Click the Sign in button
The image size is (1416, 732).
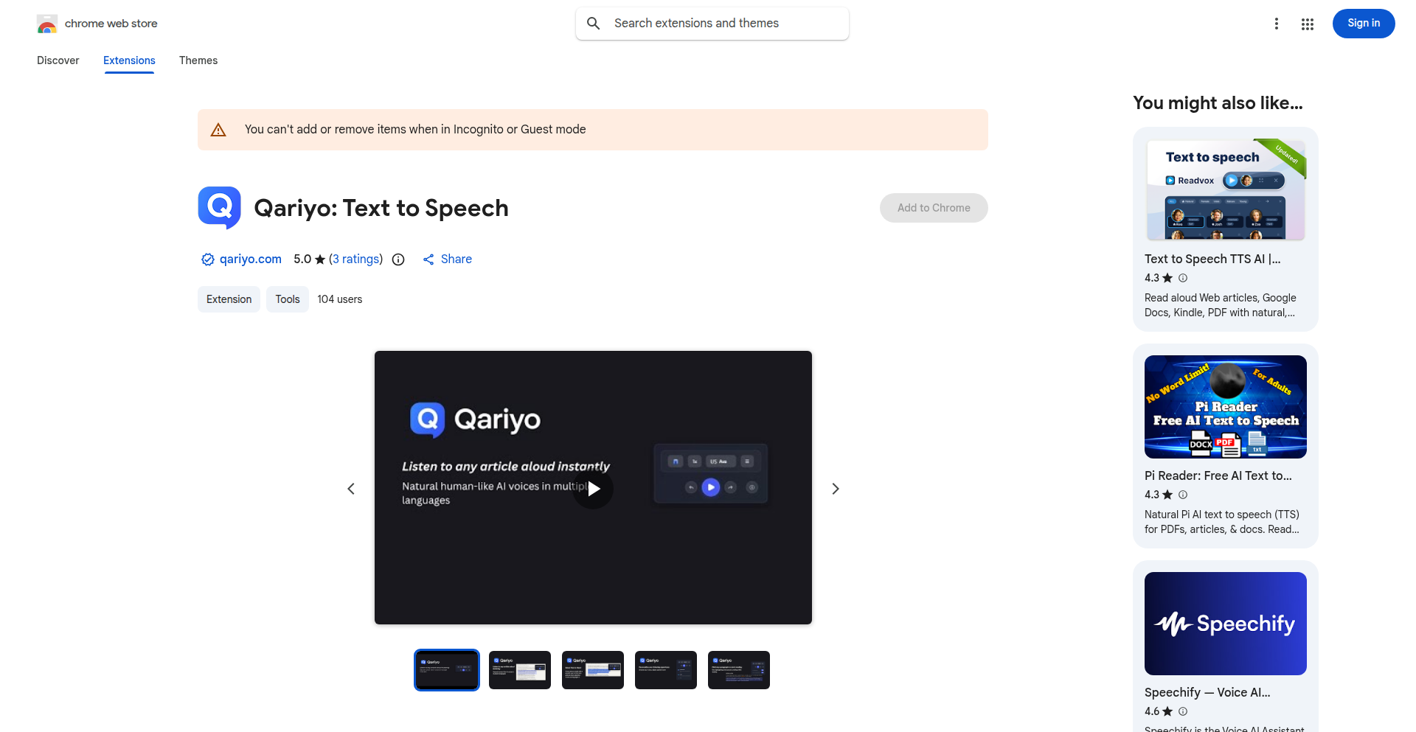(1363, 23)
